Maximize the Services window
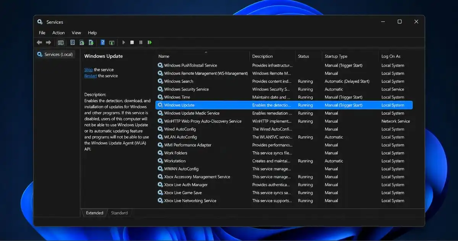Screen dimensions: 458x241 (x=400, y=22)
